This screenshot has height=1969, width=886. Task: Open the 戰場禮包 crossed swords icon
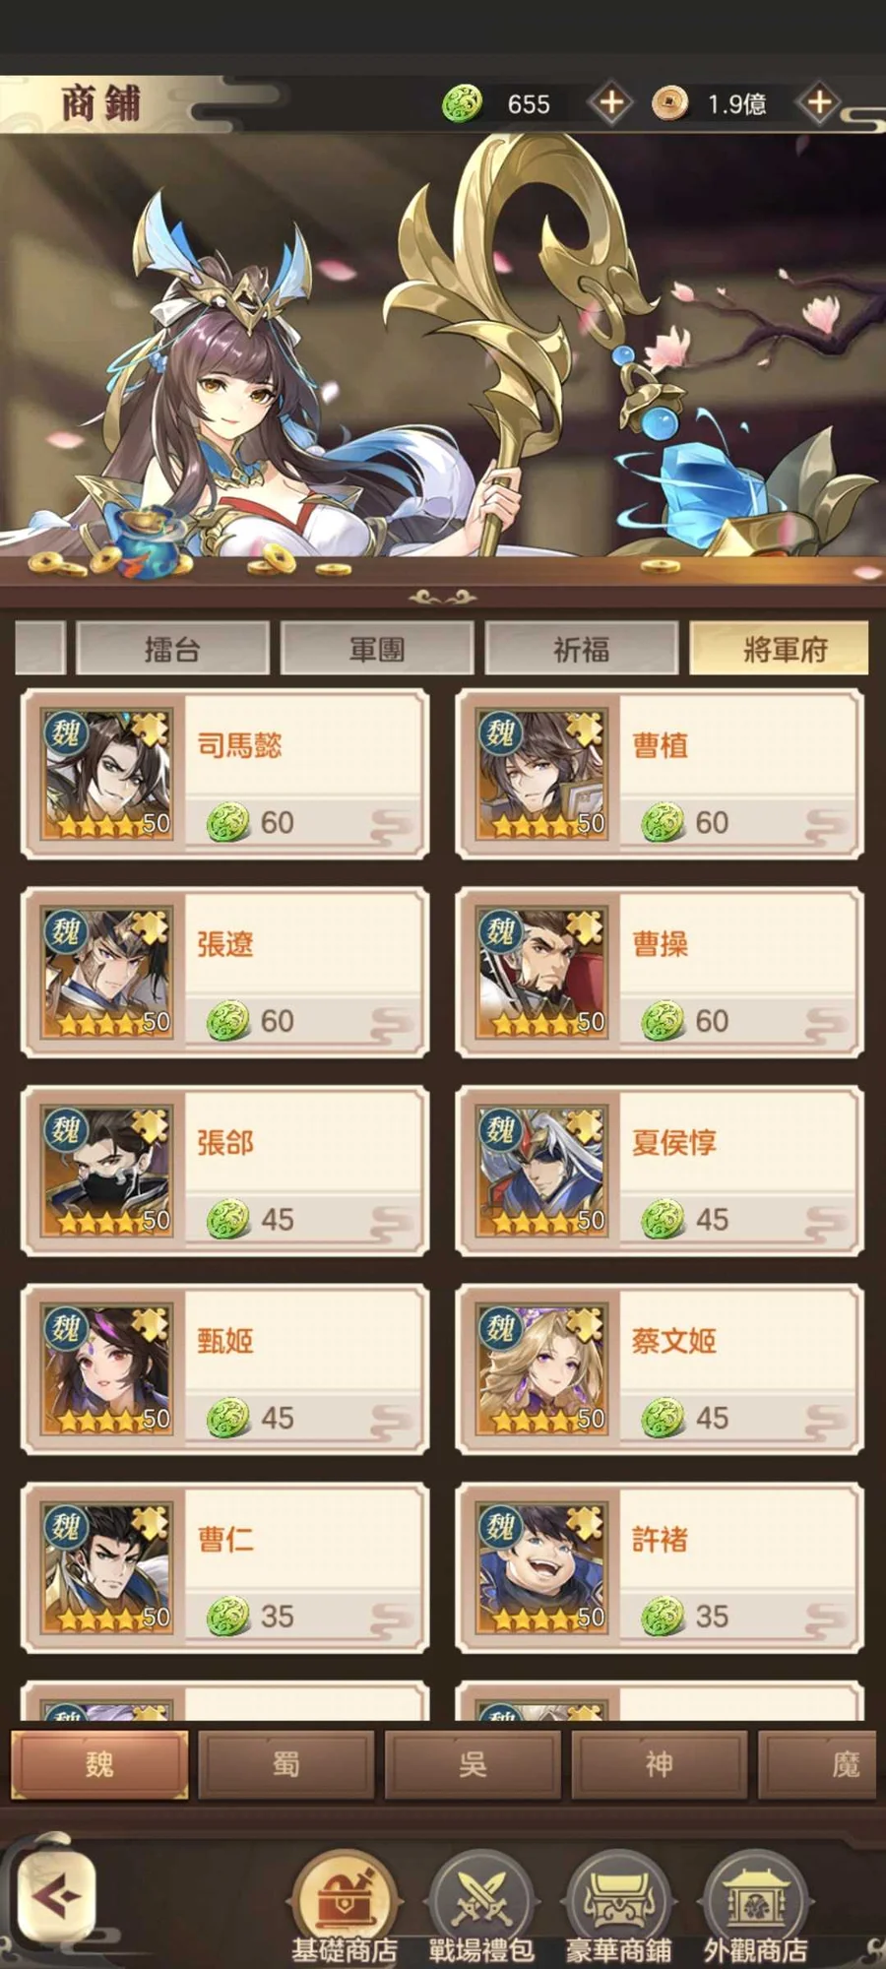pos(481,1905)
